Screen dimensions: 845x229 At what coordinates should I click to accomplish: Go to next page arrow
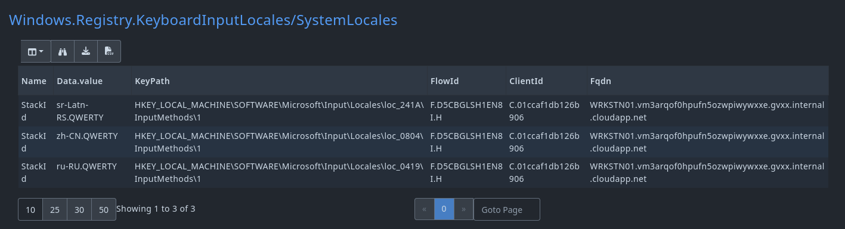pos(463,209)
